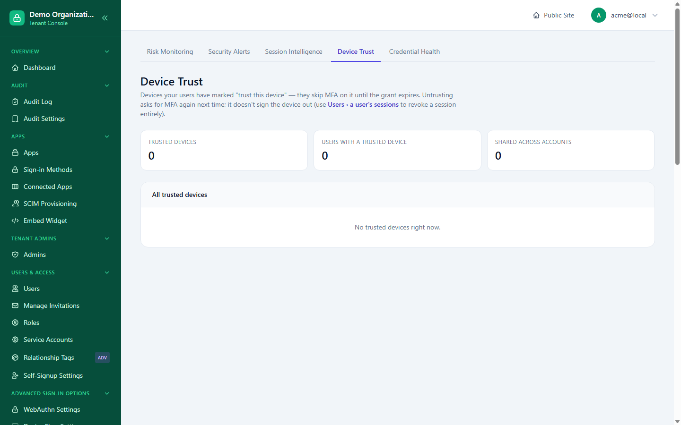
Task: Click the green lock logo icon
Action: pyautogui.click(x=17, y=18)
